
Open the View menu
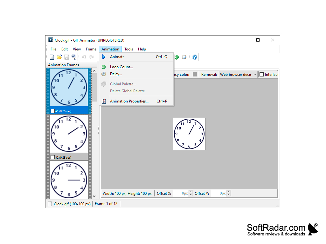[x=77, y=49]
